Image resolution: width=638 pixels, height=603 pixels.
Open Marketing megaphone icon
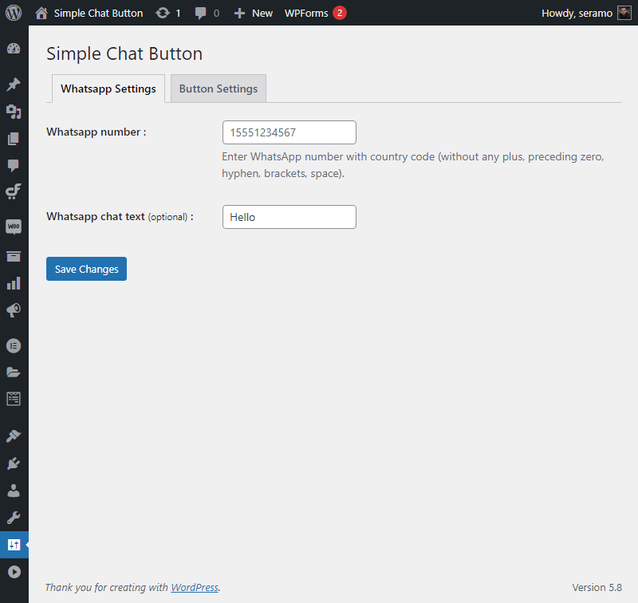pyautogui.click(x=14, y=310)
